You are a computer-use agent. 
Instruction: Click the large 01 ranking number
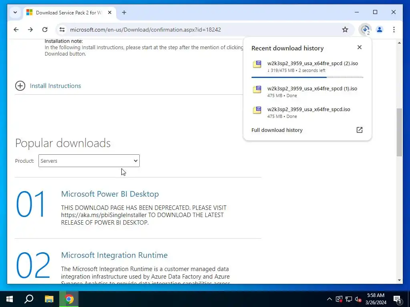(31, 204)
